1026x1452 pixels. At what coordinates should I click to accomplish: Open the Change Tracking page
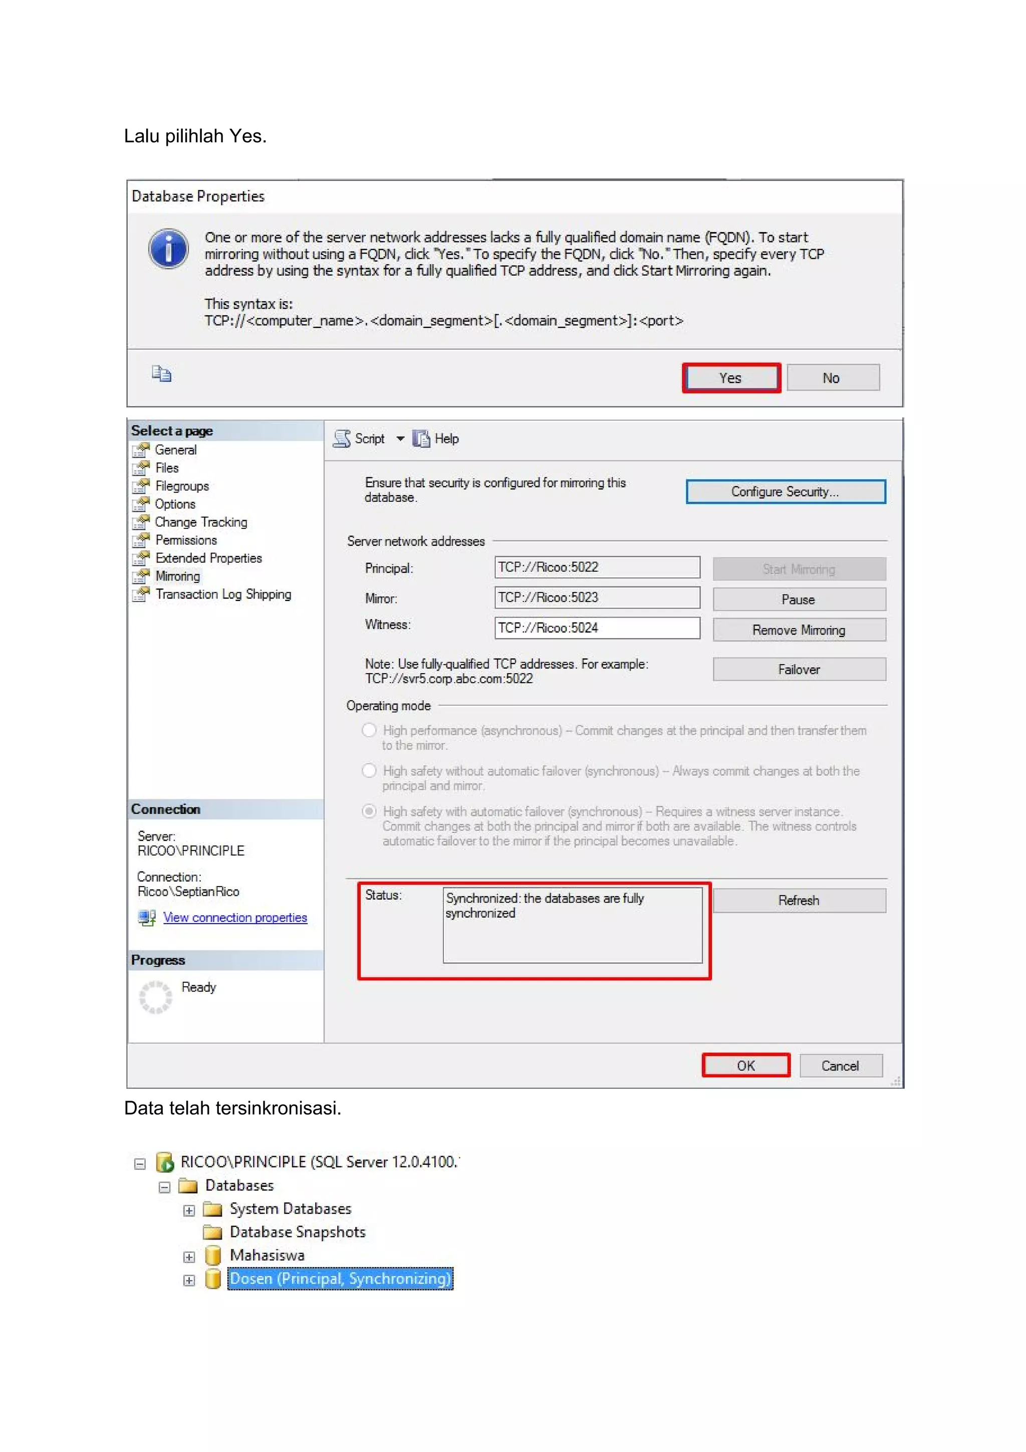tap(201, 522)
